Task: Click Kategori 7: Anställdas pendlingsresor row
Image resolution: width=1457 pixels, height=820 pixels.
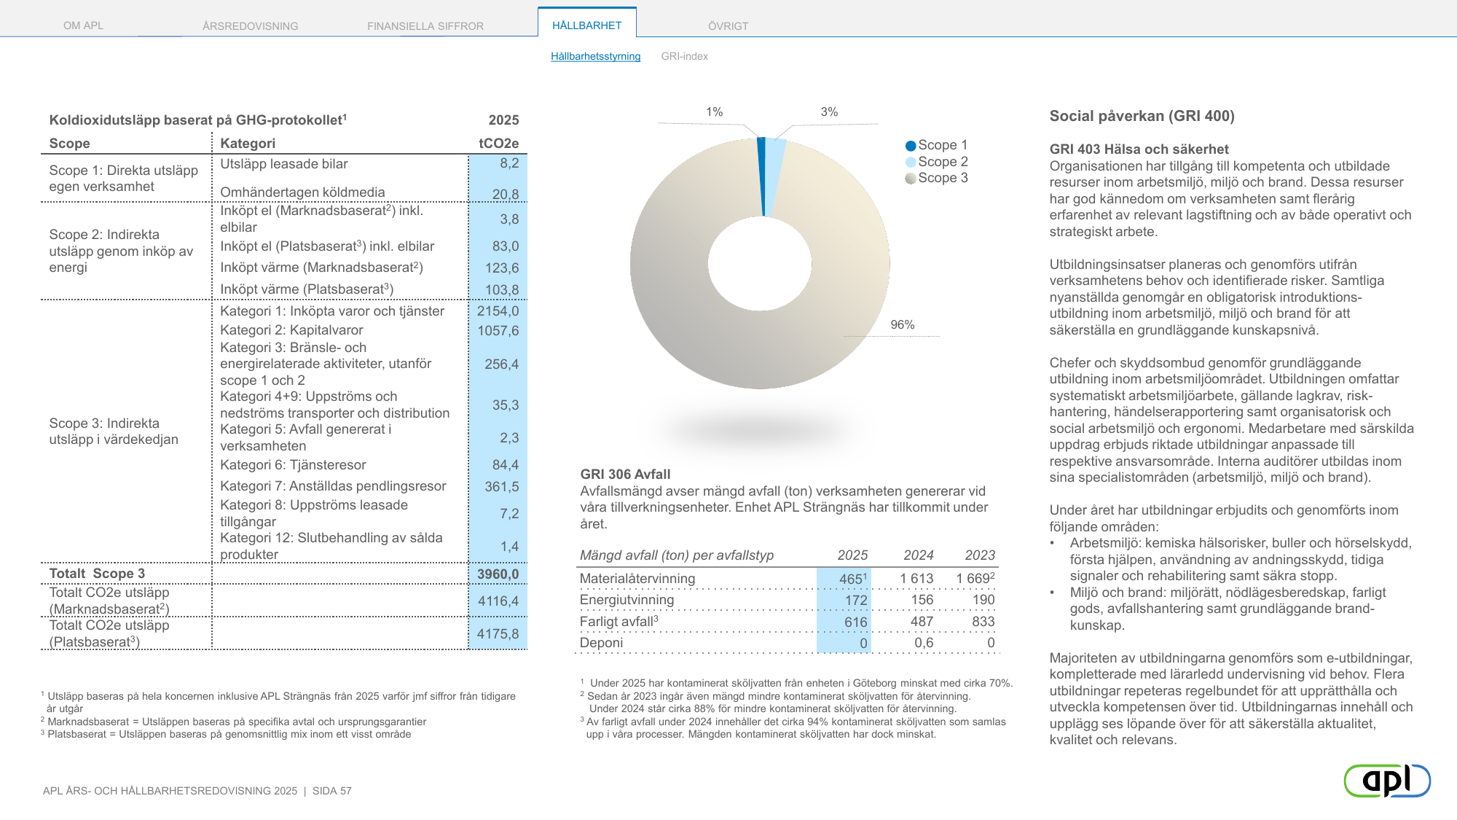Action: [x=369, y=486]
